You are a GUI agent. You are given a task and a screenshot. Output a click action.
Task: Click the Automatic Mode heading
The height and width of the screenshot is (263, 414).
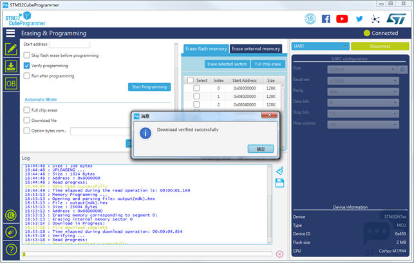[x=41, y=100]
